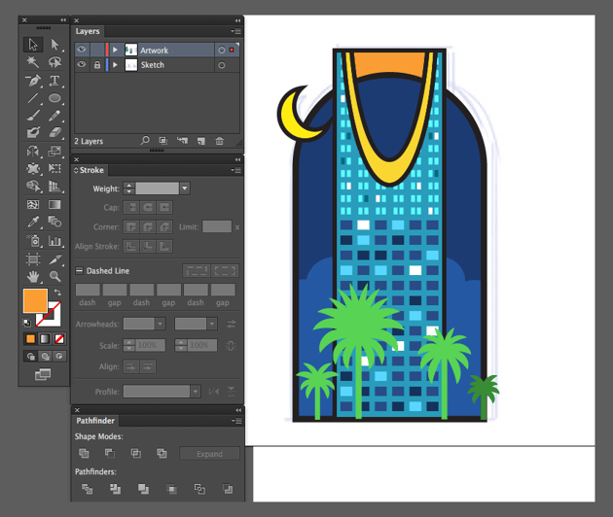Click the Change Screen Mode icon
This screenshot has width=613, height=517.
[43, 374]
